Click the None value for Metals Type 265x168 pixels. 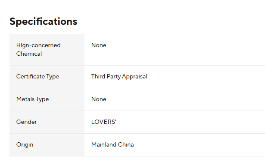click(x=99, y=99)
